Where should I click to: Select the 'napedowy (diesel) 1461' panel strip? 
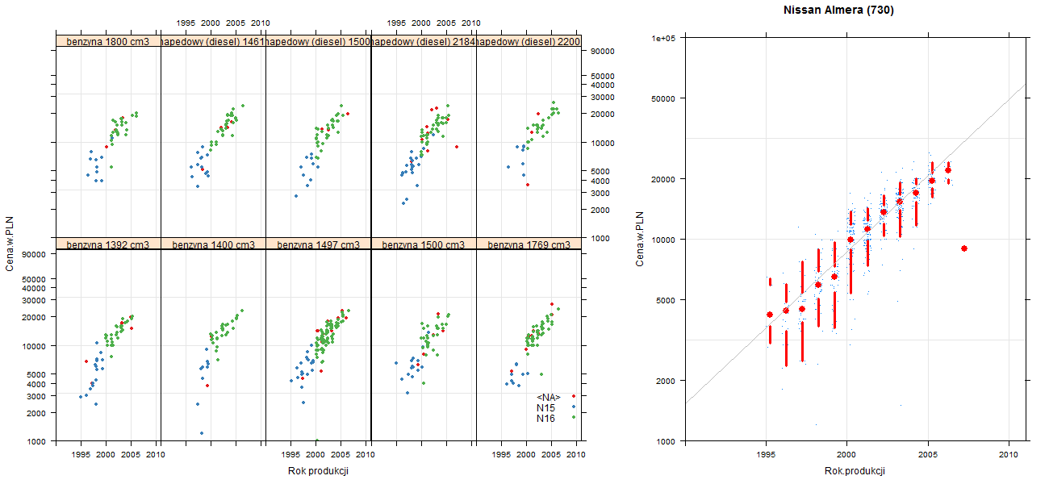tap(213, 41)
